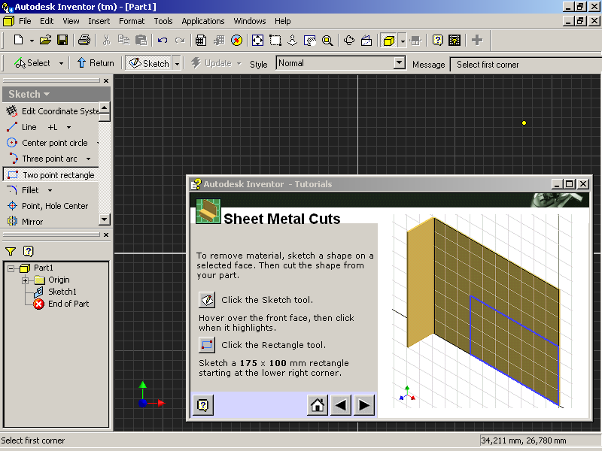
Task: Click the Zoom All icon
Action: 257,41
